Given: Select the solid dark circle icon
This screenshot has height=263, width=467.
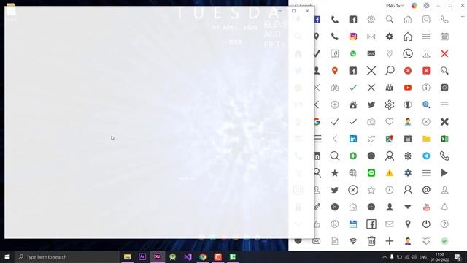Looking at the screenshot, I should pos(371,156).
